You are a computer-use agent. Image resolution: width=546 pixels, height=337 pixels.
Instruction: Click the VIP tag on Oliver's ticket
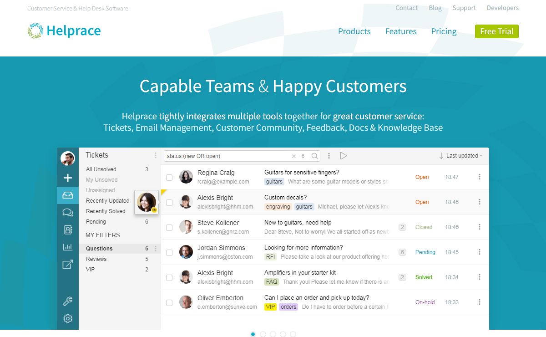coord(270,307)
